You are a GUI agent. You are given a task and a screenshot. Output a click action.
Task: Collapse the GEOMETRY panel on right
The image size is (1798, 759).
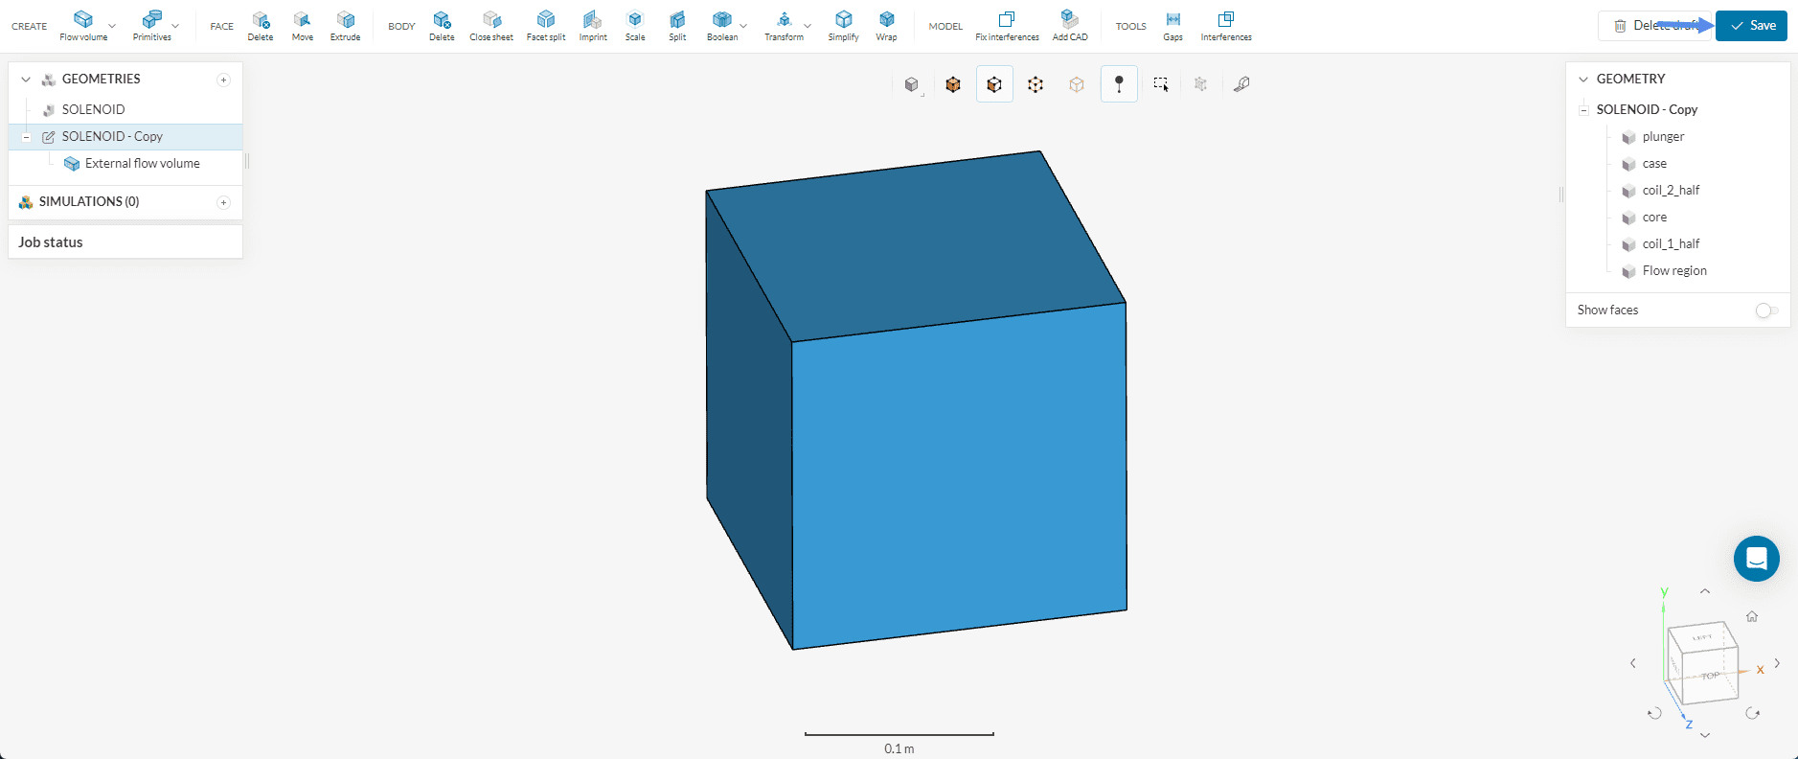tap(1583, 80)
